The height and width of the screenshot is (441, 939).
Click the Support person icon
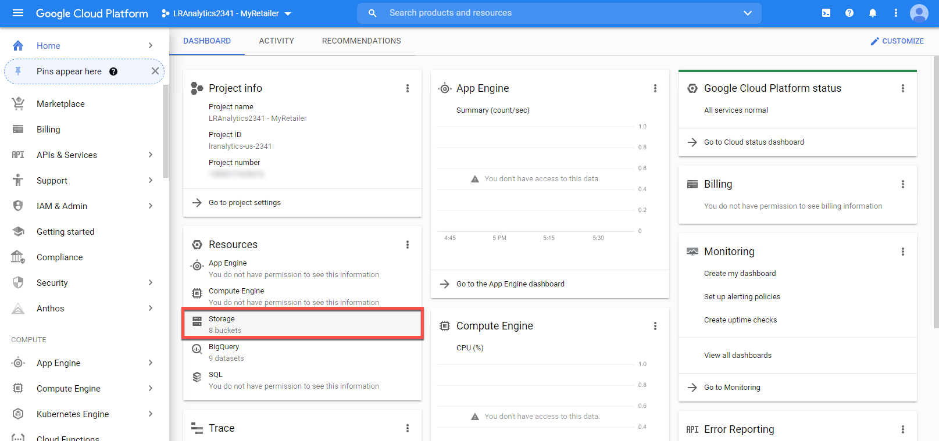[18, 180]
